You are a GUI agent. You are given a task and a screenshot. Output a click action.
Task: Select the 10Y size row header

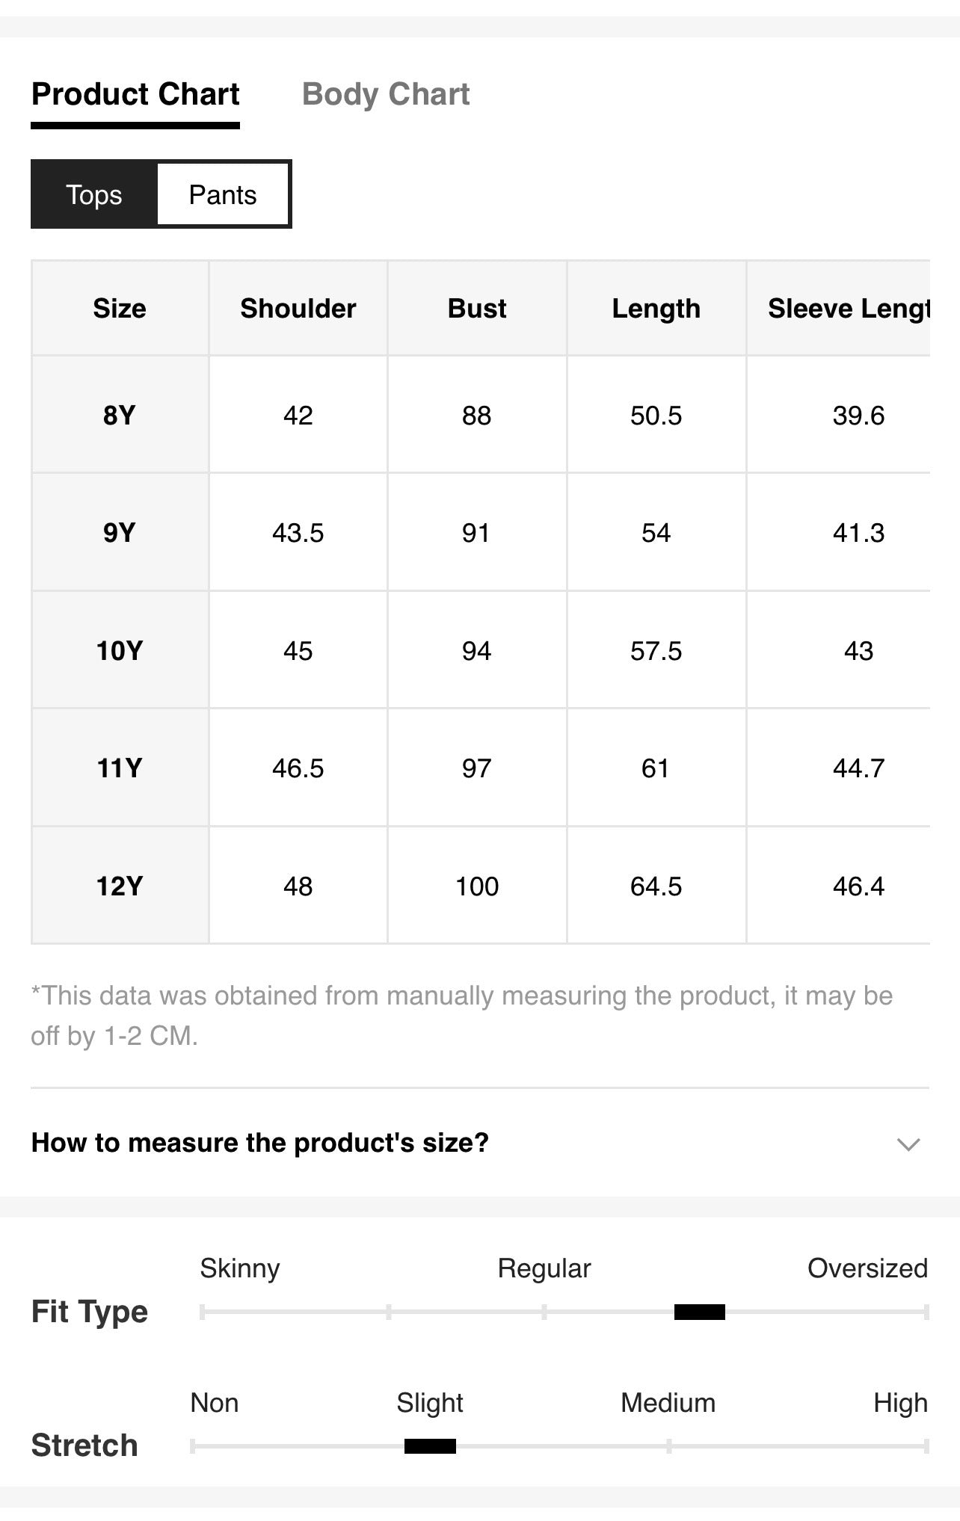click(x=120, y=650)
